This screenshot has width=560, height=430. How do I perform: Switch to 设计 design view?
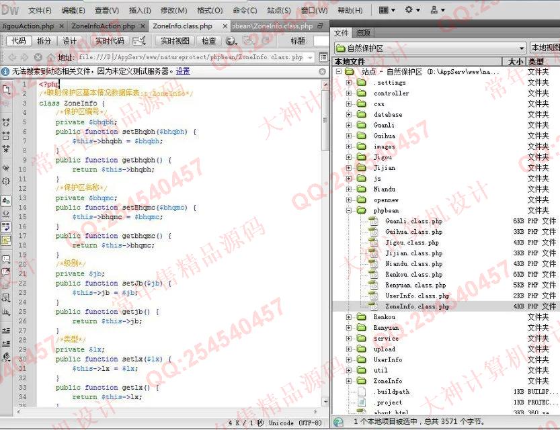70,41
